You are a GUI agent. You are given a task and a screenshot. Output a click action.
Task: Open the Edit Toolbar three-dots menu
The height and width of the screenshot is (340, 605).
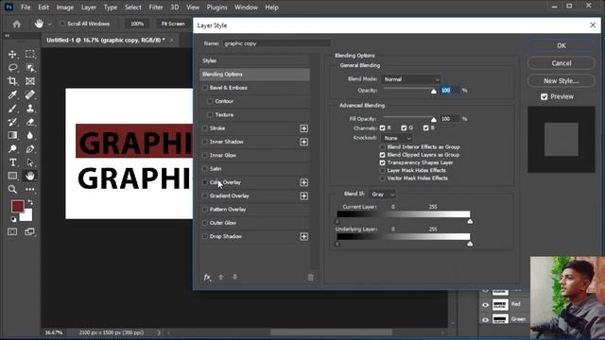29,189
